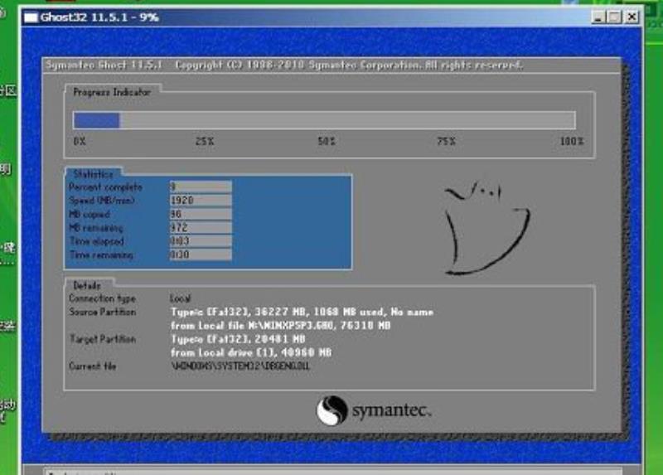Click the Ghost mascot drawing
This screenshot has width=663, height=475.
[x=486, y=229]
